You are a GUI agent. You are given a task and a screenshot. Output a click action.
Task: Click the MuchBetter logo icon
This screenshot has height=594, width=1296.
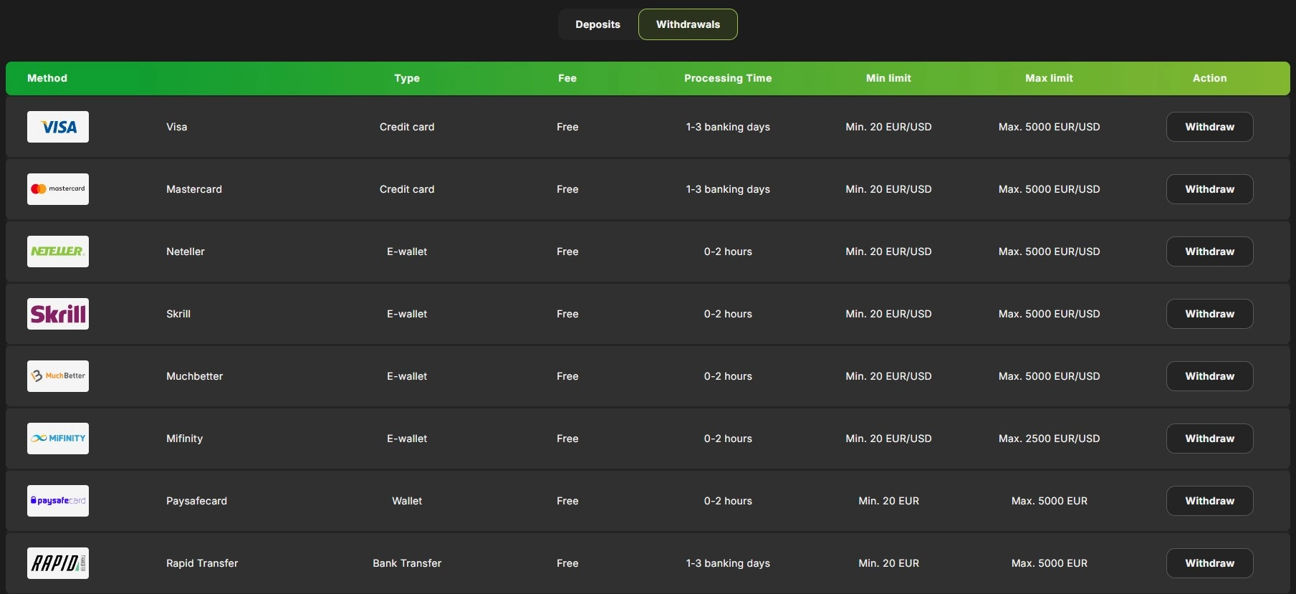(58, 376)
